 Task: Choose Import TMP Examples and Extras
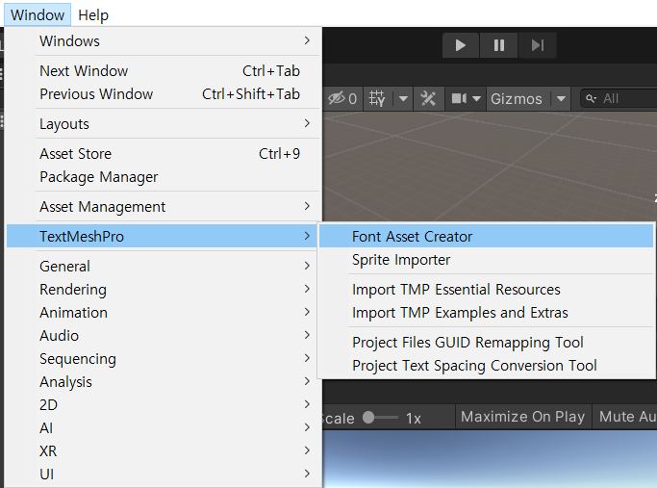(x=486, y=312)
